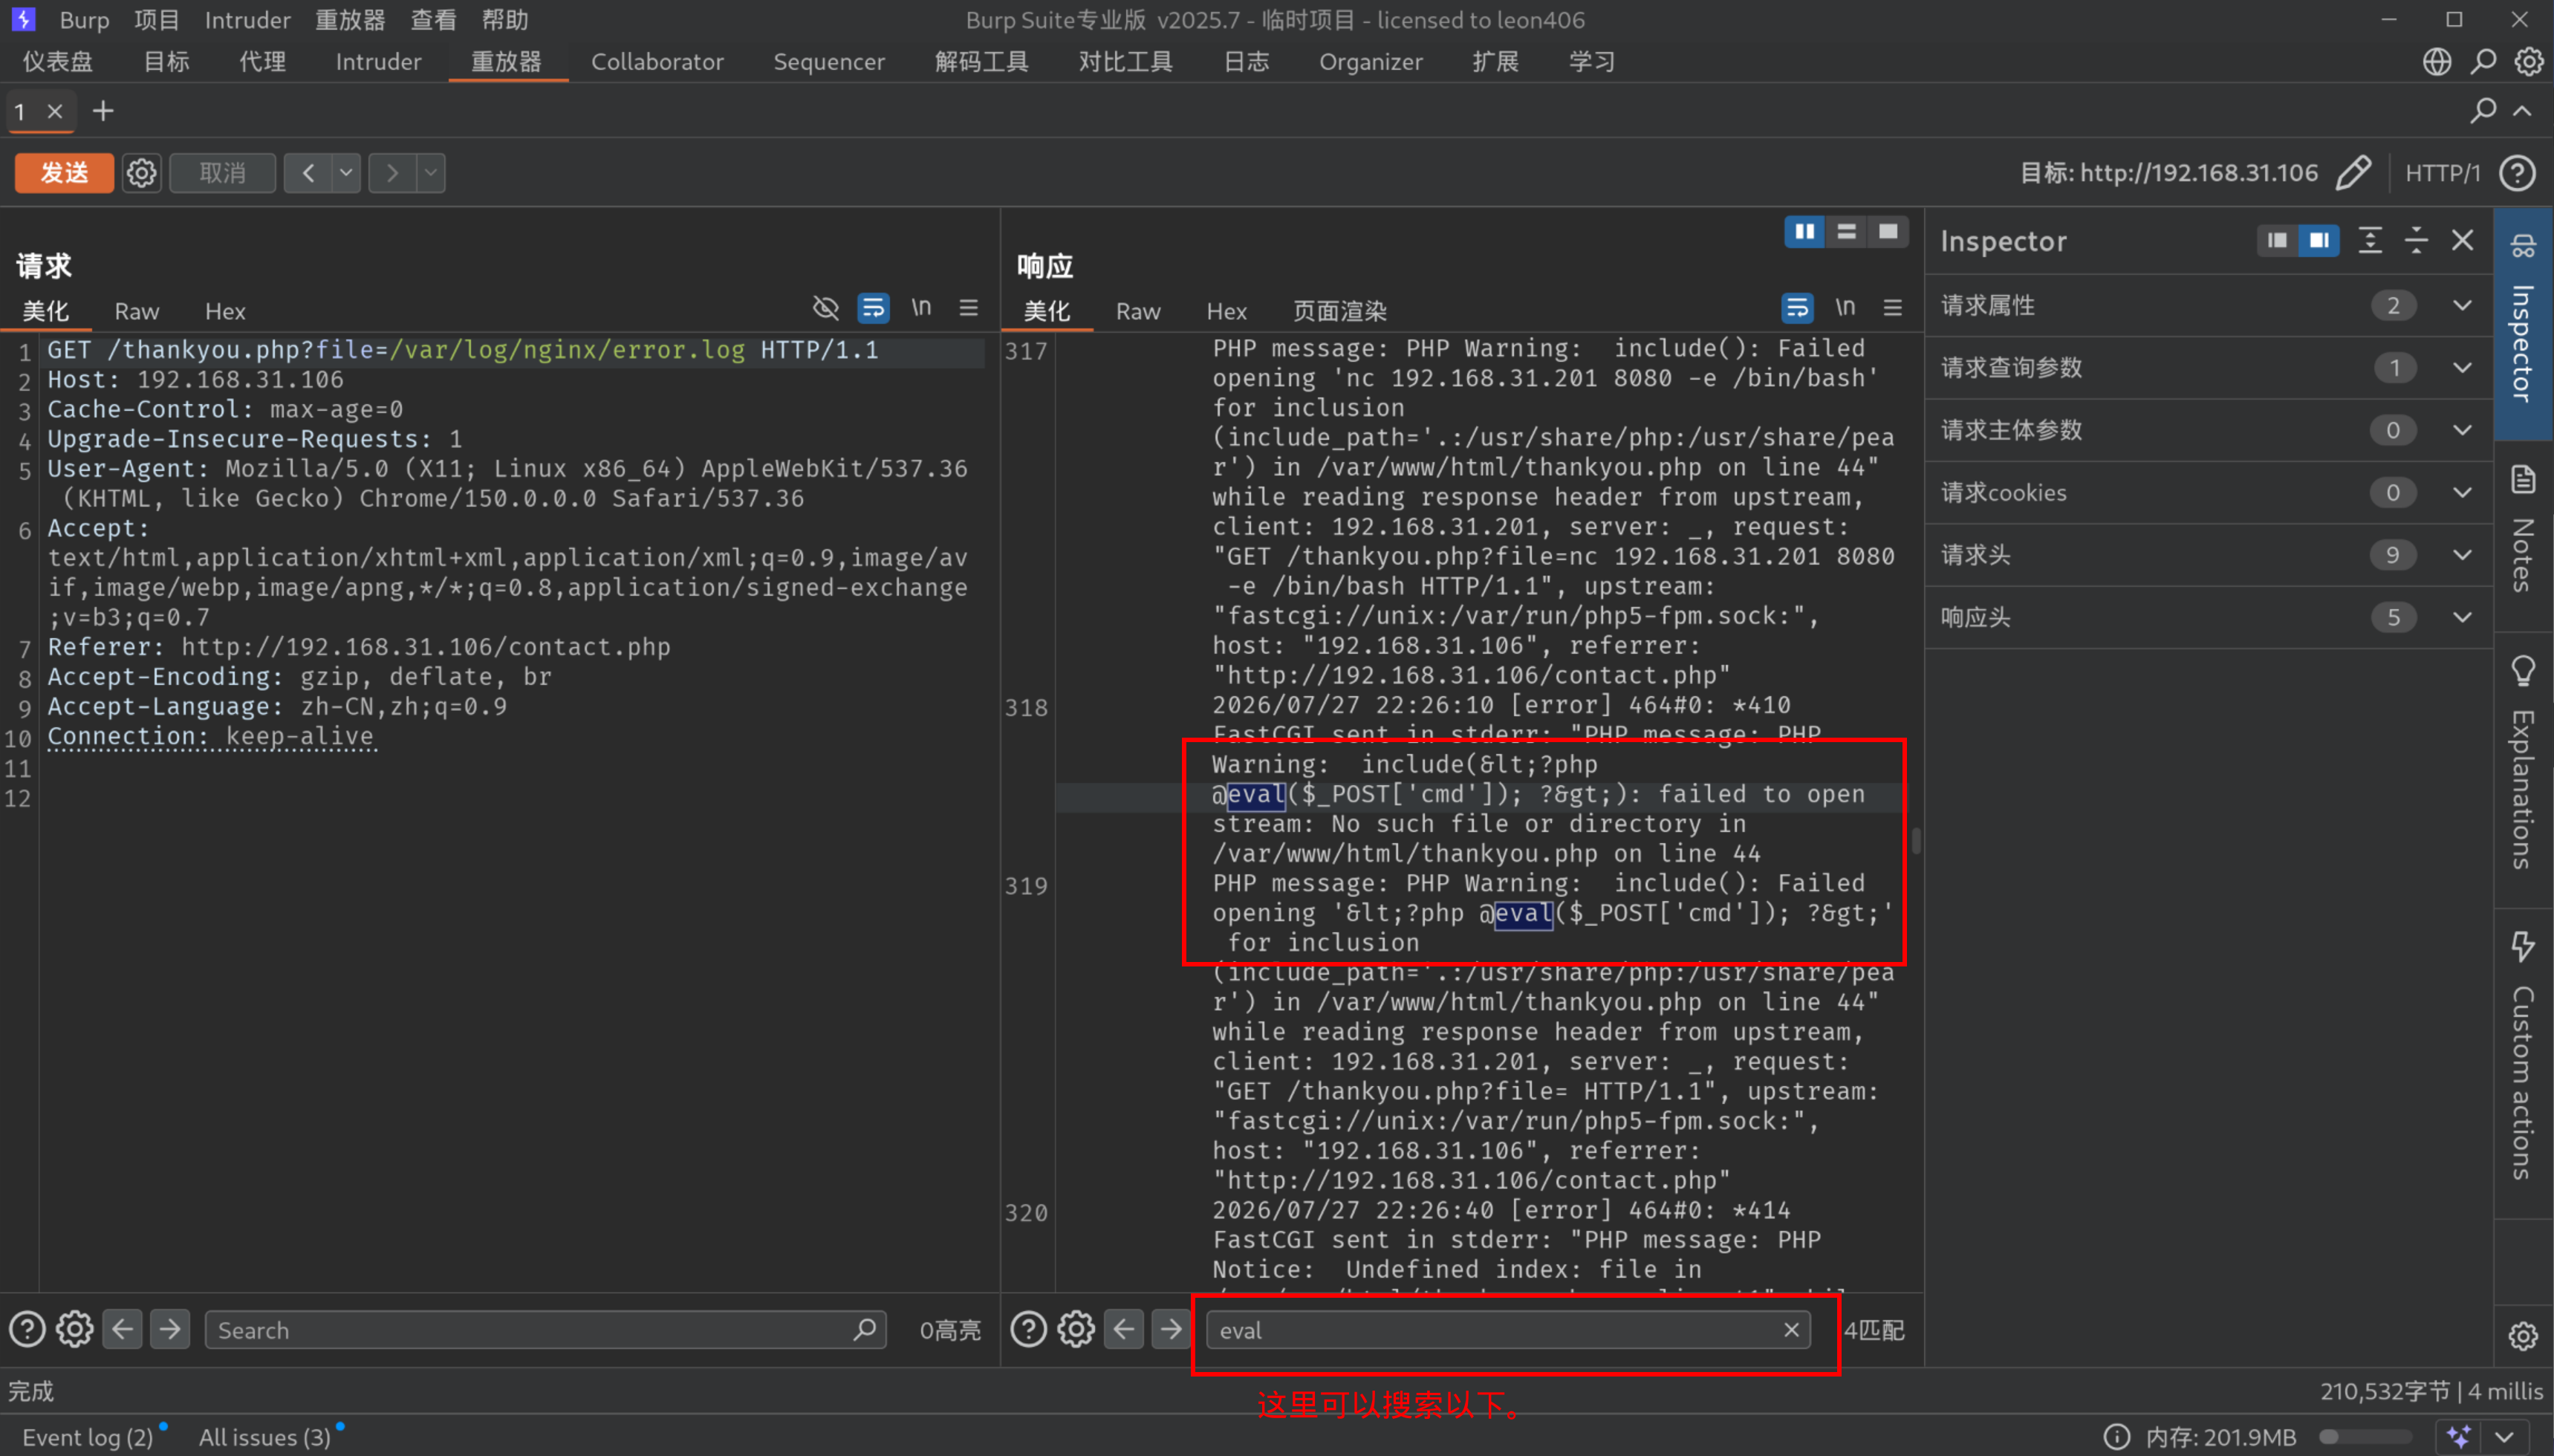Send the request with 发送
This screenshot has height=1456, width=2554.
tap(64, 173)
